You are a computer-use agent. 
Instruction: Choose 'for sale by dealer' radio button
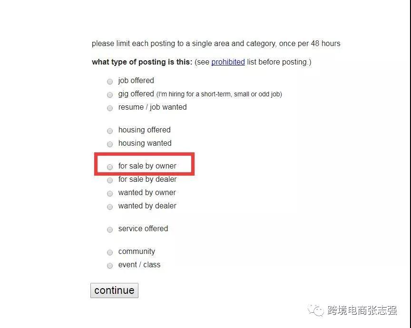point(110,180)
